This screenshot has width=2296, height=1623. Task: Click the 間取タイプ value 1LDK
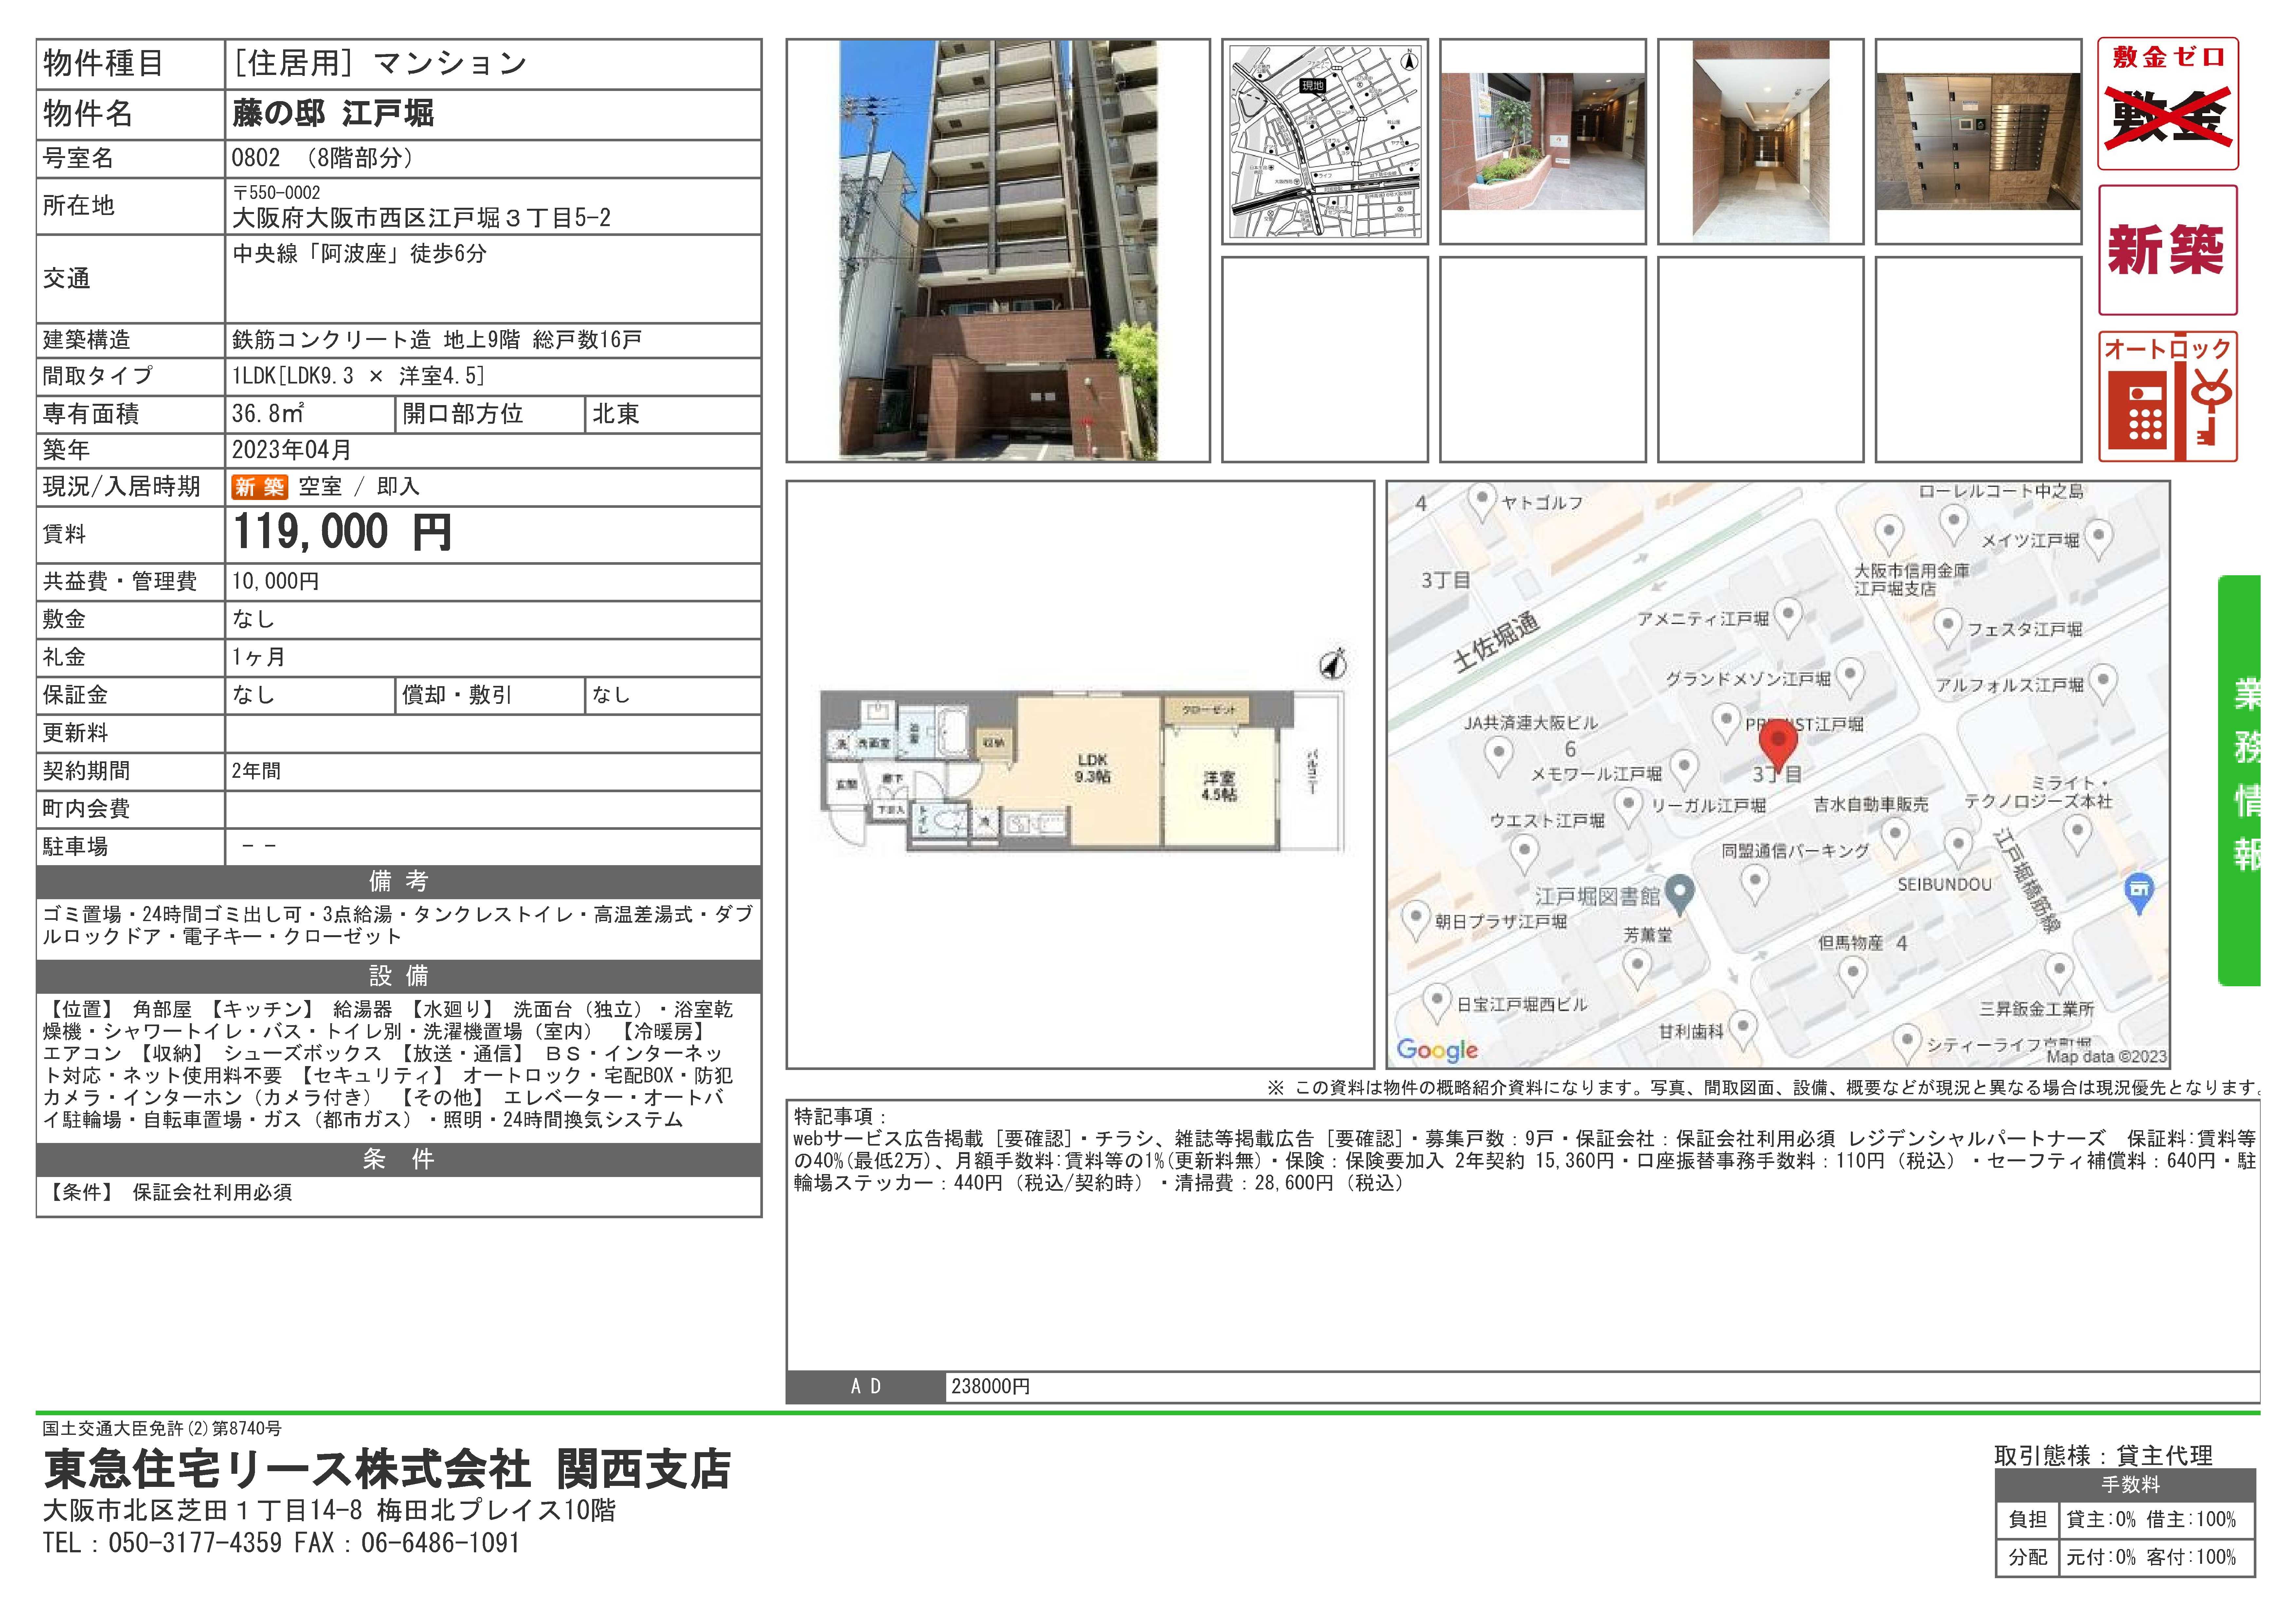pos(358,376)
